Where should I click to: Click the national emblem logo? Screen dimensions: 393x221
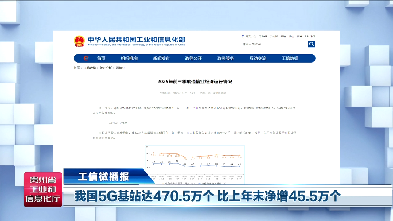coord(79,41)
